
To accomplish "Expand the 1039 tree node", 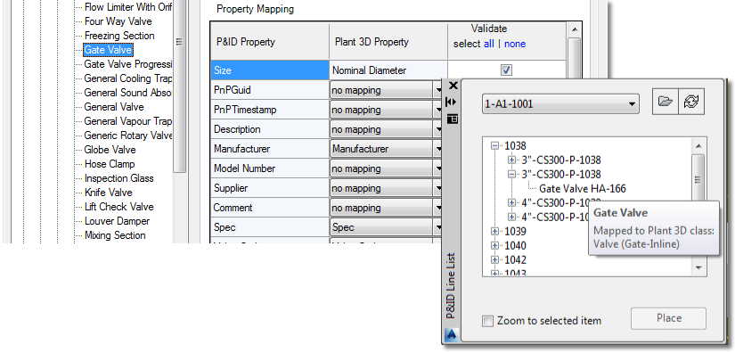I will coord(494,231).
